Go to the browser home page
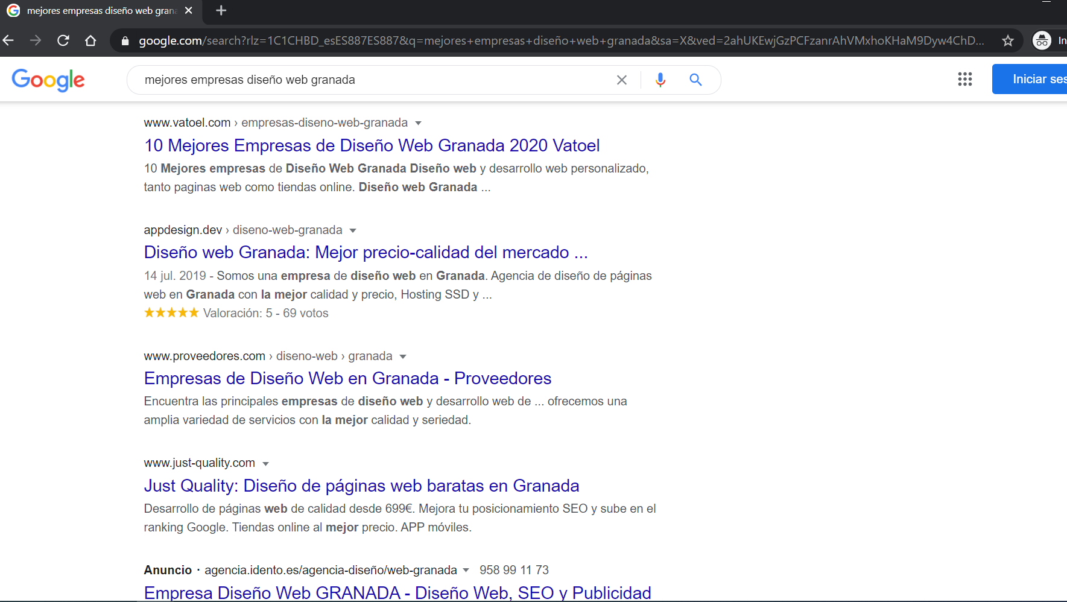Image resolution: width=1067 pixels, height=602 pixels. [x=90, y=40]
